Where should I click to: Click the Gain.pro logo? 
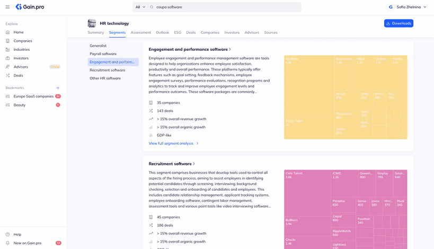(x=30, y=7)
